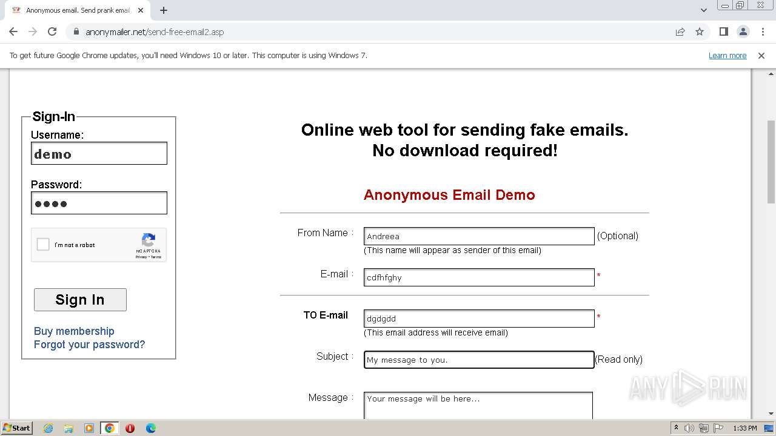This screenshot has height=436, width=776.
Task: Open Chrome side panel
Action: click(x=723, y=31)
